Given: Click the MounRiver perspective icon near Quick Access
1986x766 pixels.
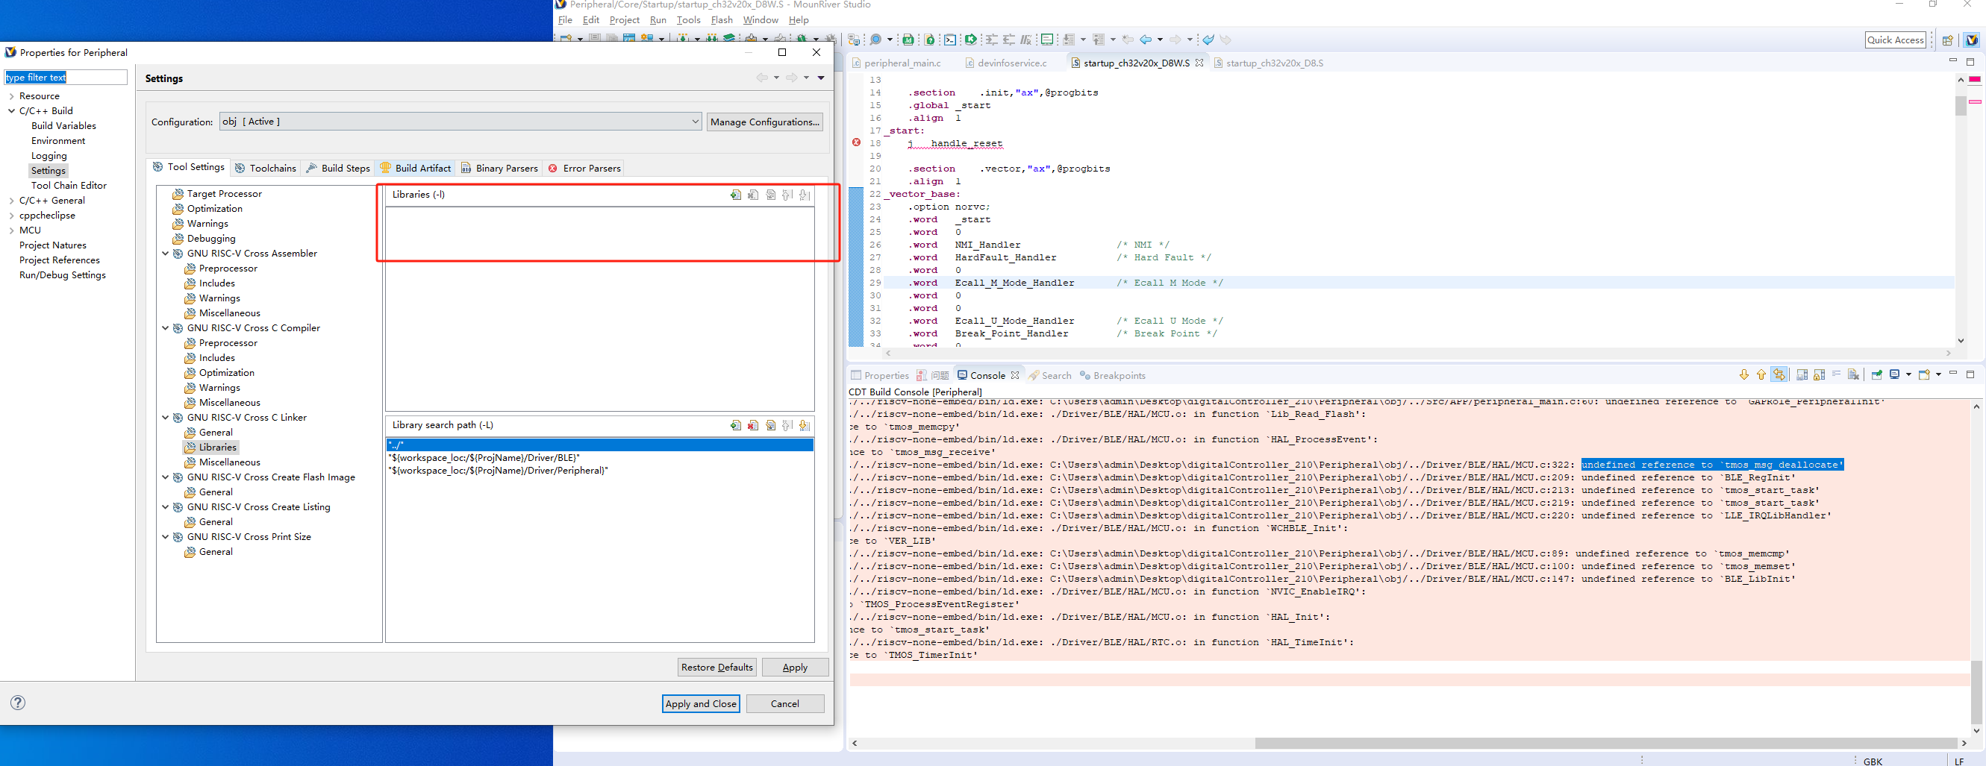Looking at the screenshot, I should click(x=1972, y=40).
